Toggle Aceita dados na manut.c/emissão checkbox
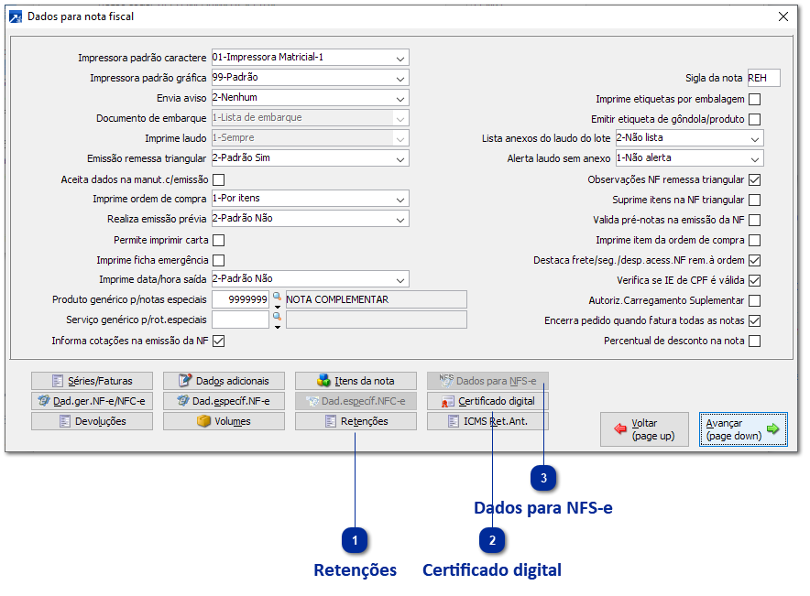The image size is (810, 596). [x=218, y=179]
